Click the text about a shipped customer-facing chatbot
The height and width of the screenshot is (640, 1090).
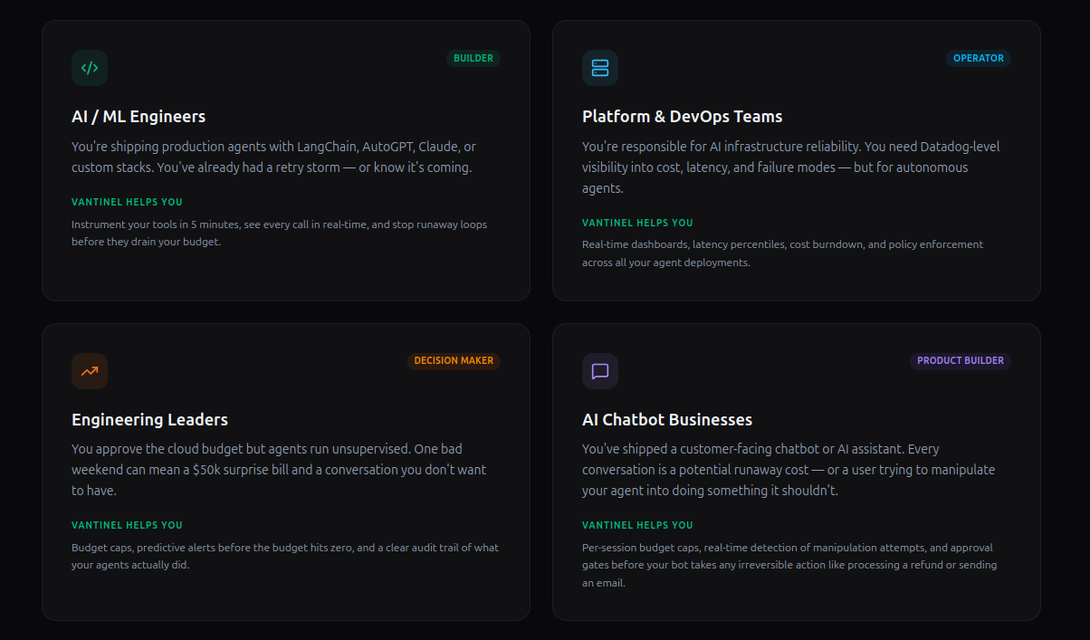[789, 470]
